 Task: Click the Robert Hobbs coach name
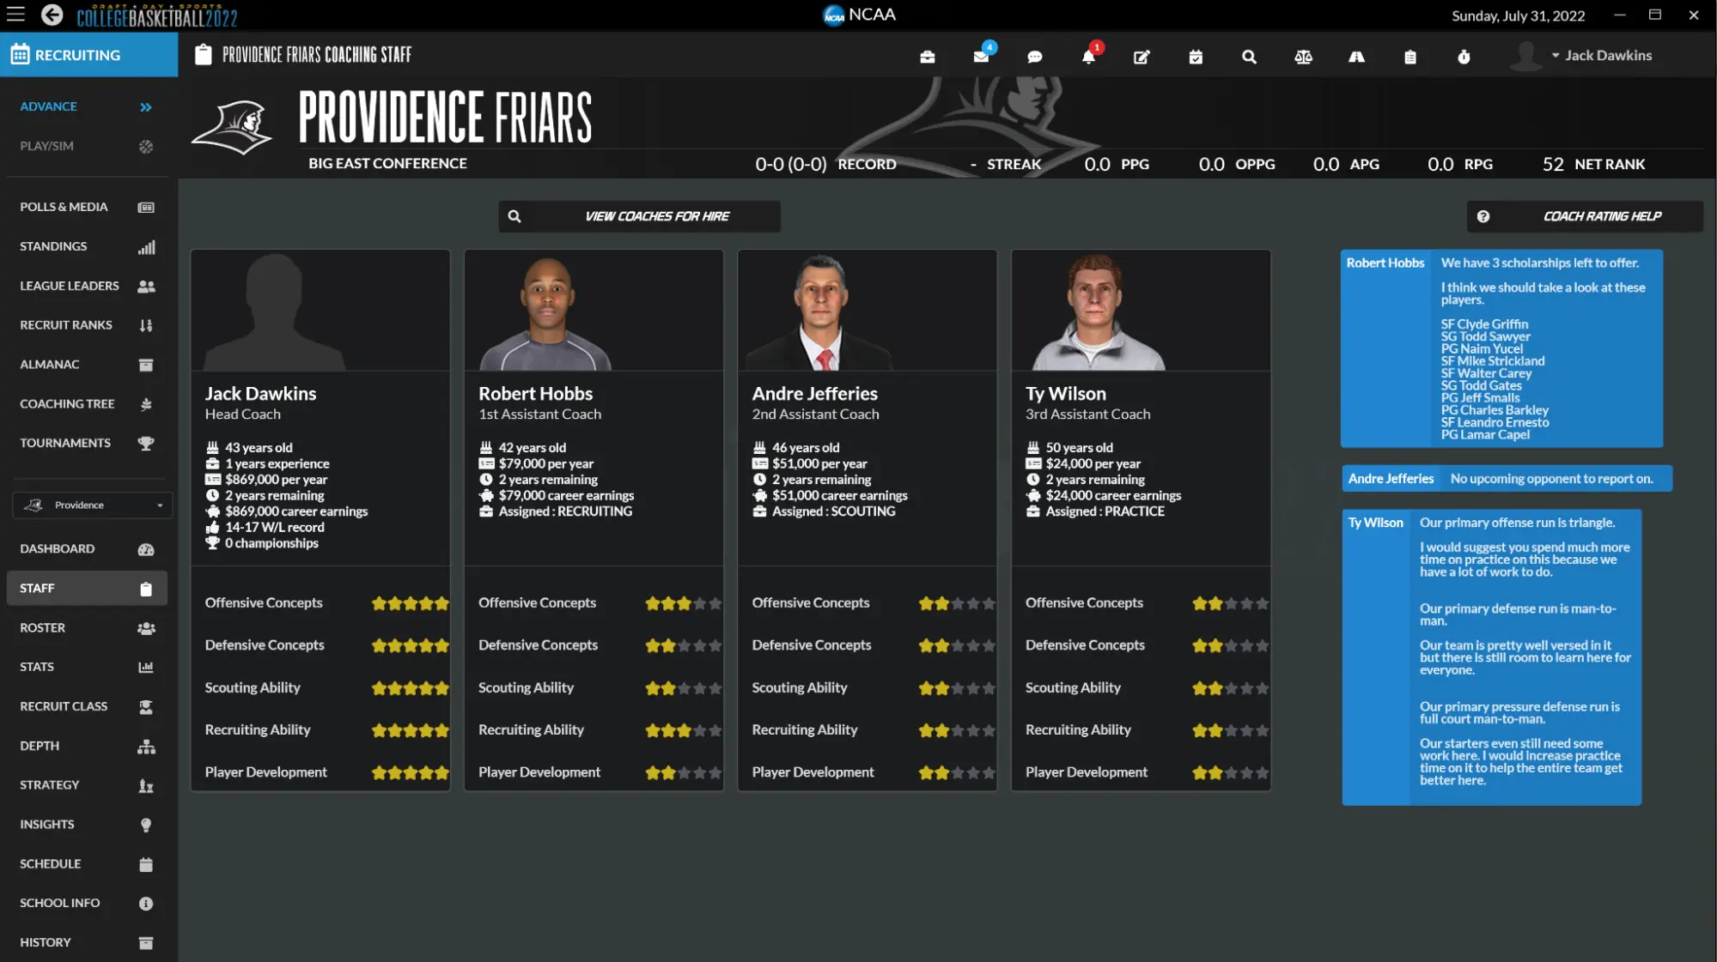point(535,394)
